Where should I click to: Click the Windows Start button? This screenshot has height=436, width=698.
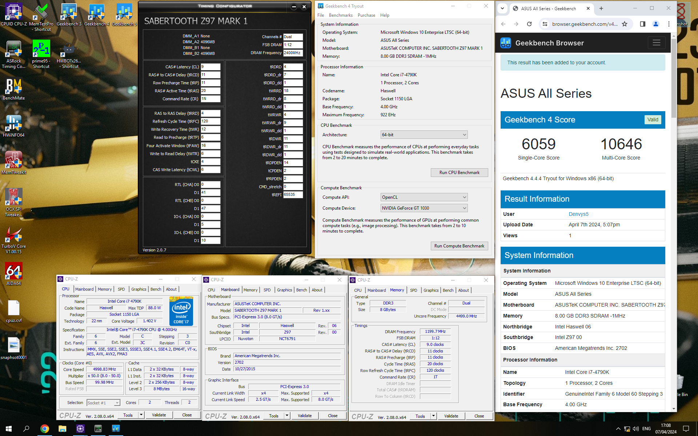[x=9, y=429]
